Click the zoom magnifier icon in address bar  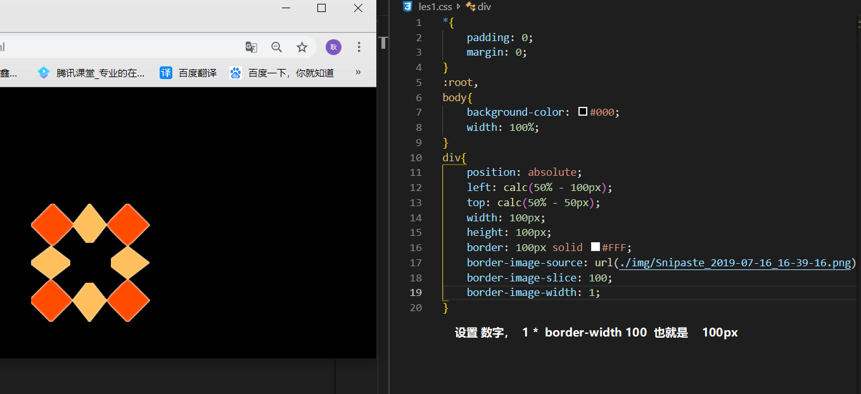(277, 47)
